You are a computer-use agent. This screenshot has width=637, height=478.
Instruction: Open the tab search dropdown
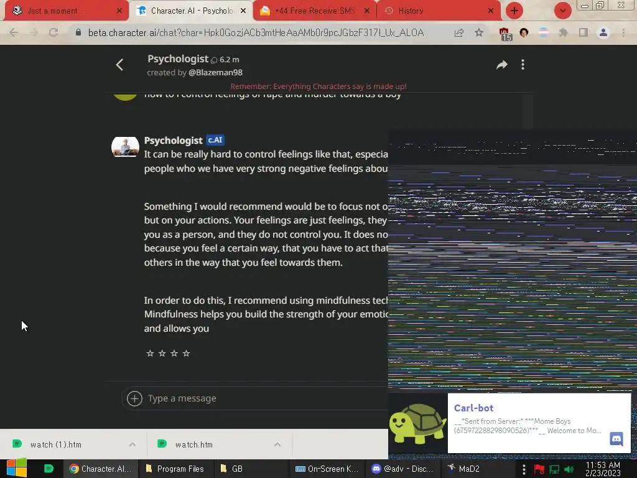click(562, 11)
